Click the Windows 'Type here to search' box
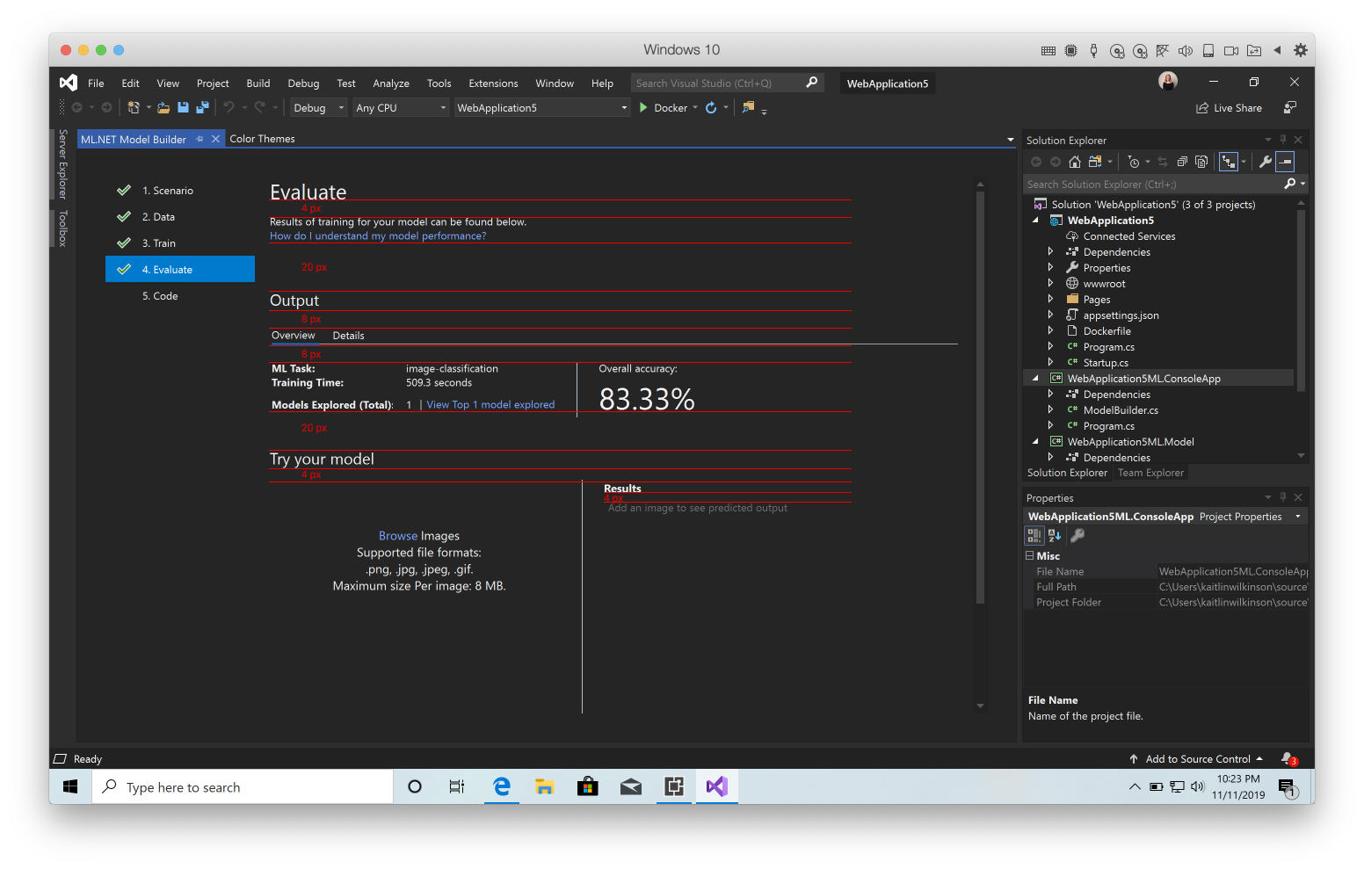 pos(243,787)
